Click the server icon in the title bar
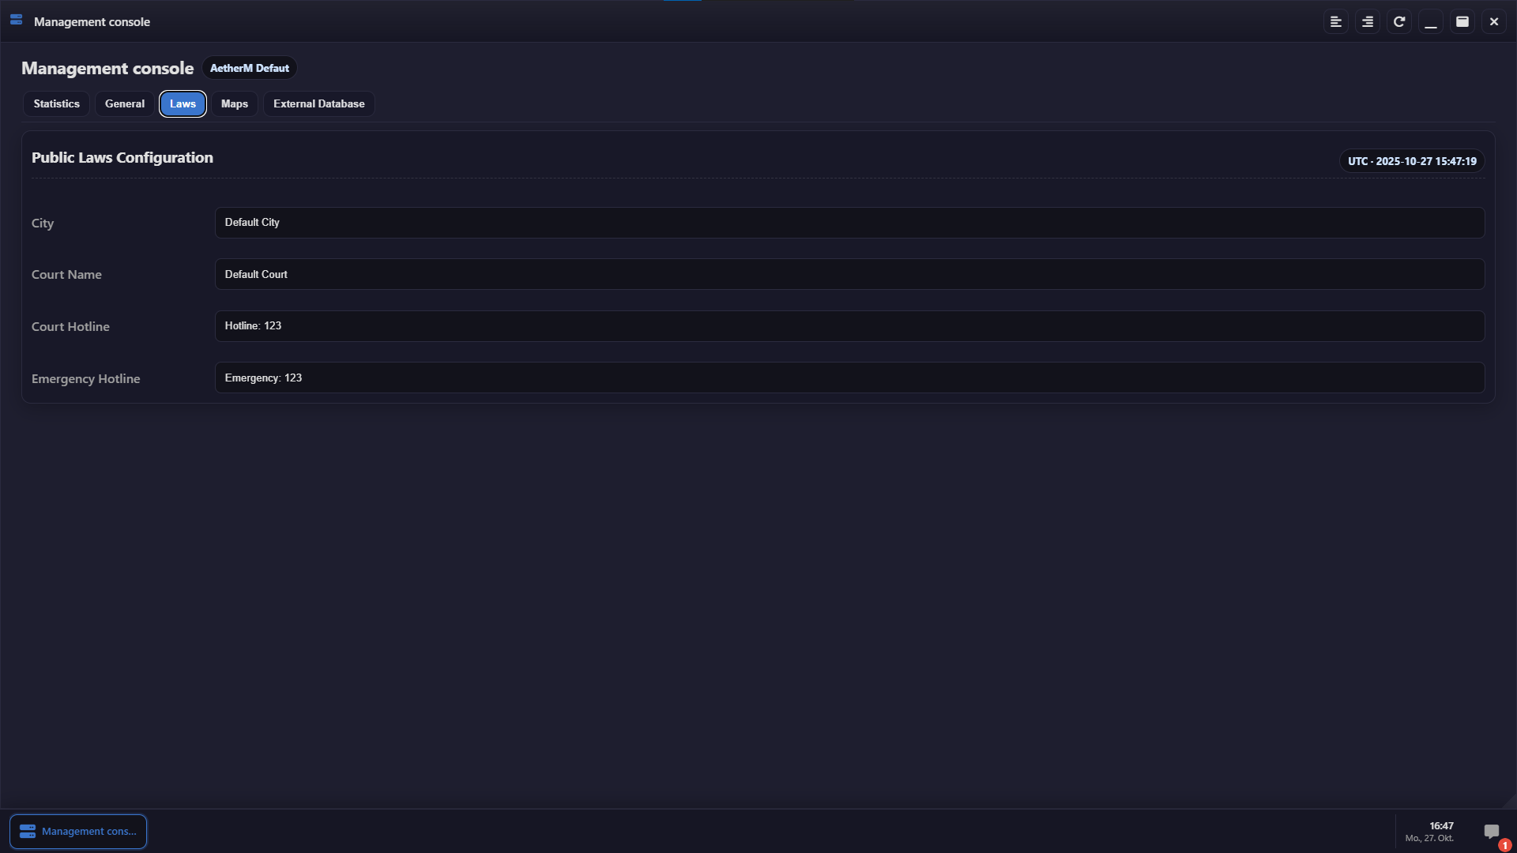 tap(16, 21)
